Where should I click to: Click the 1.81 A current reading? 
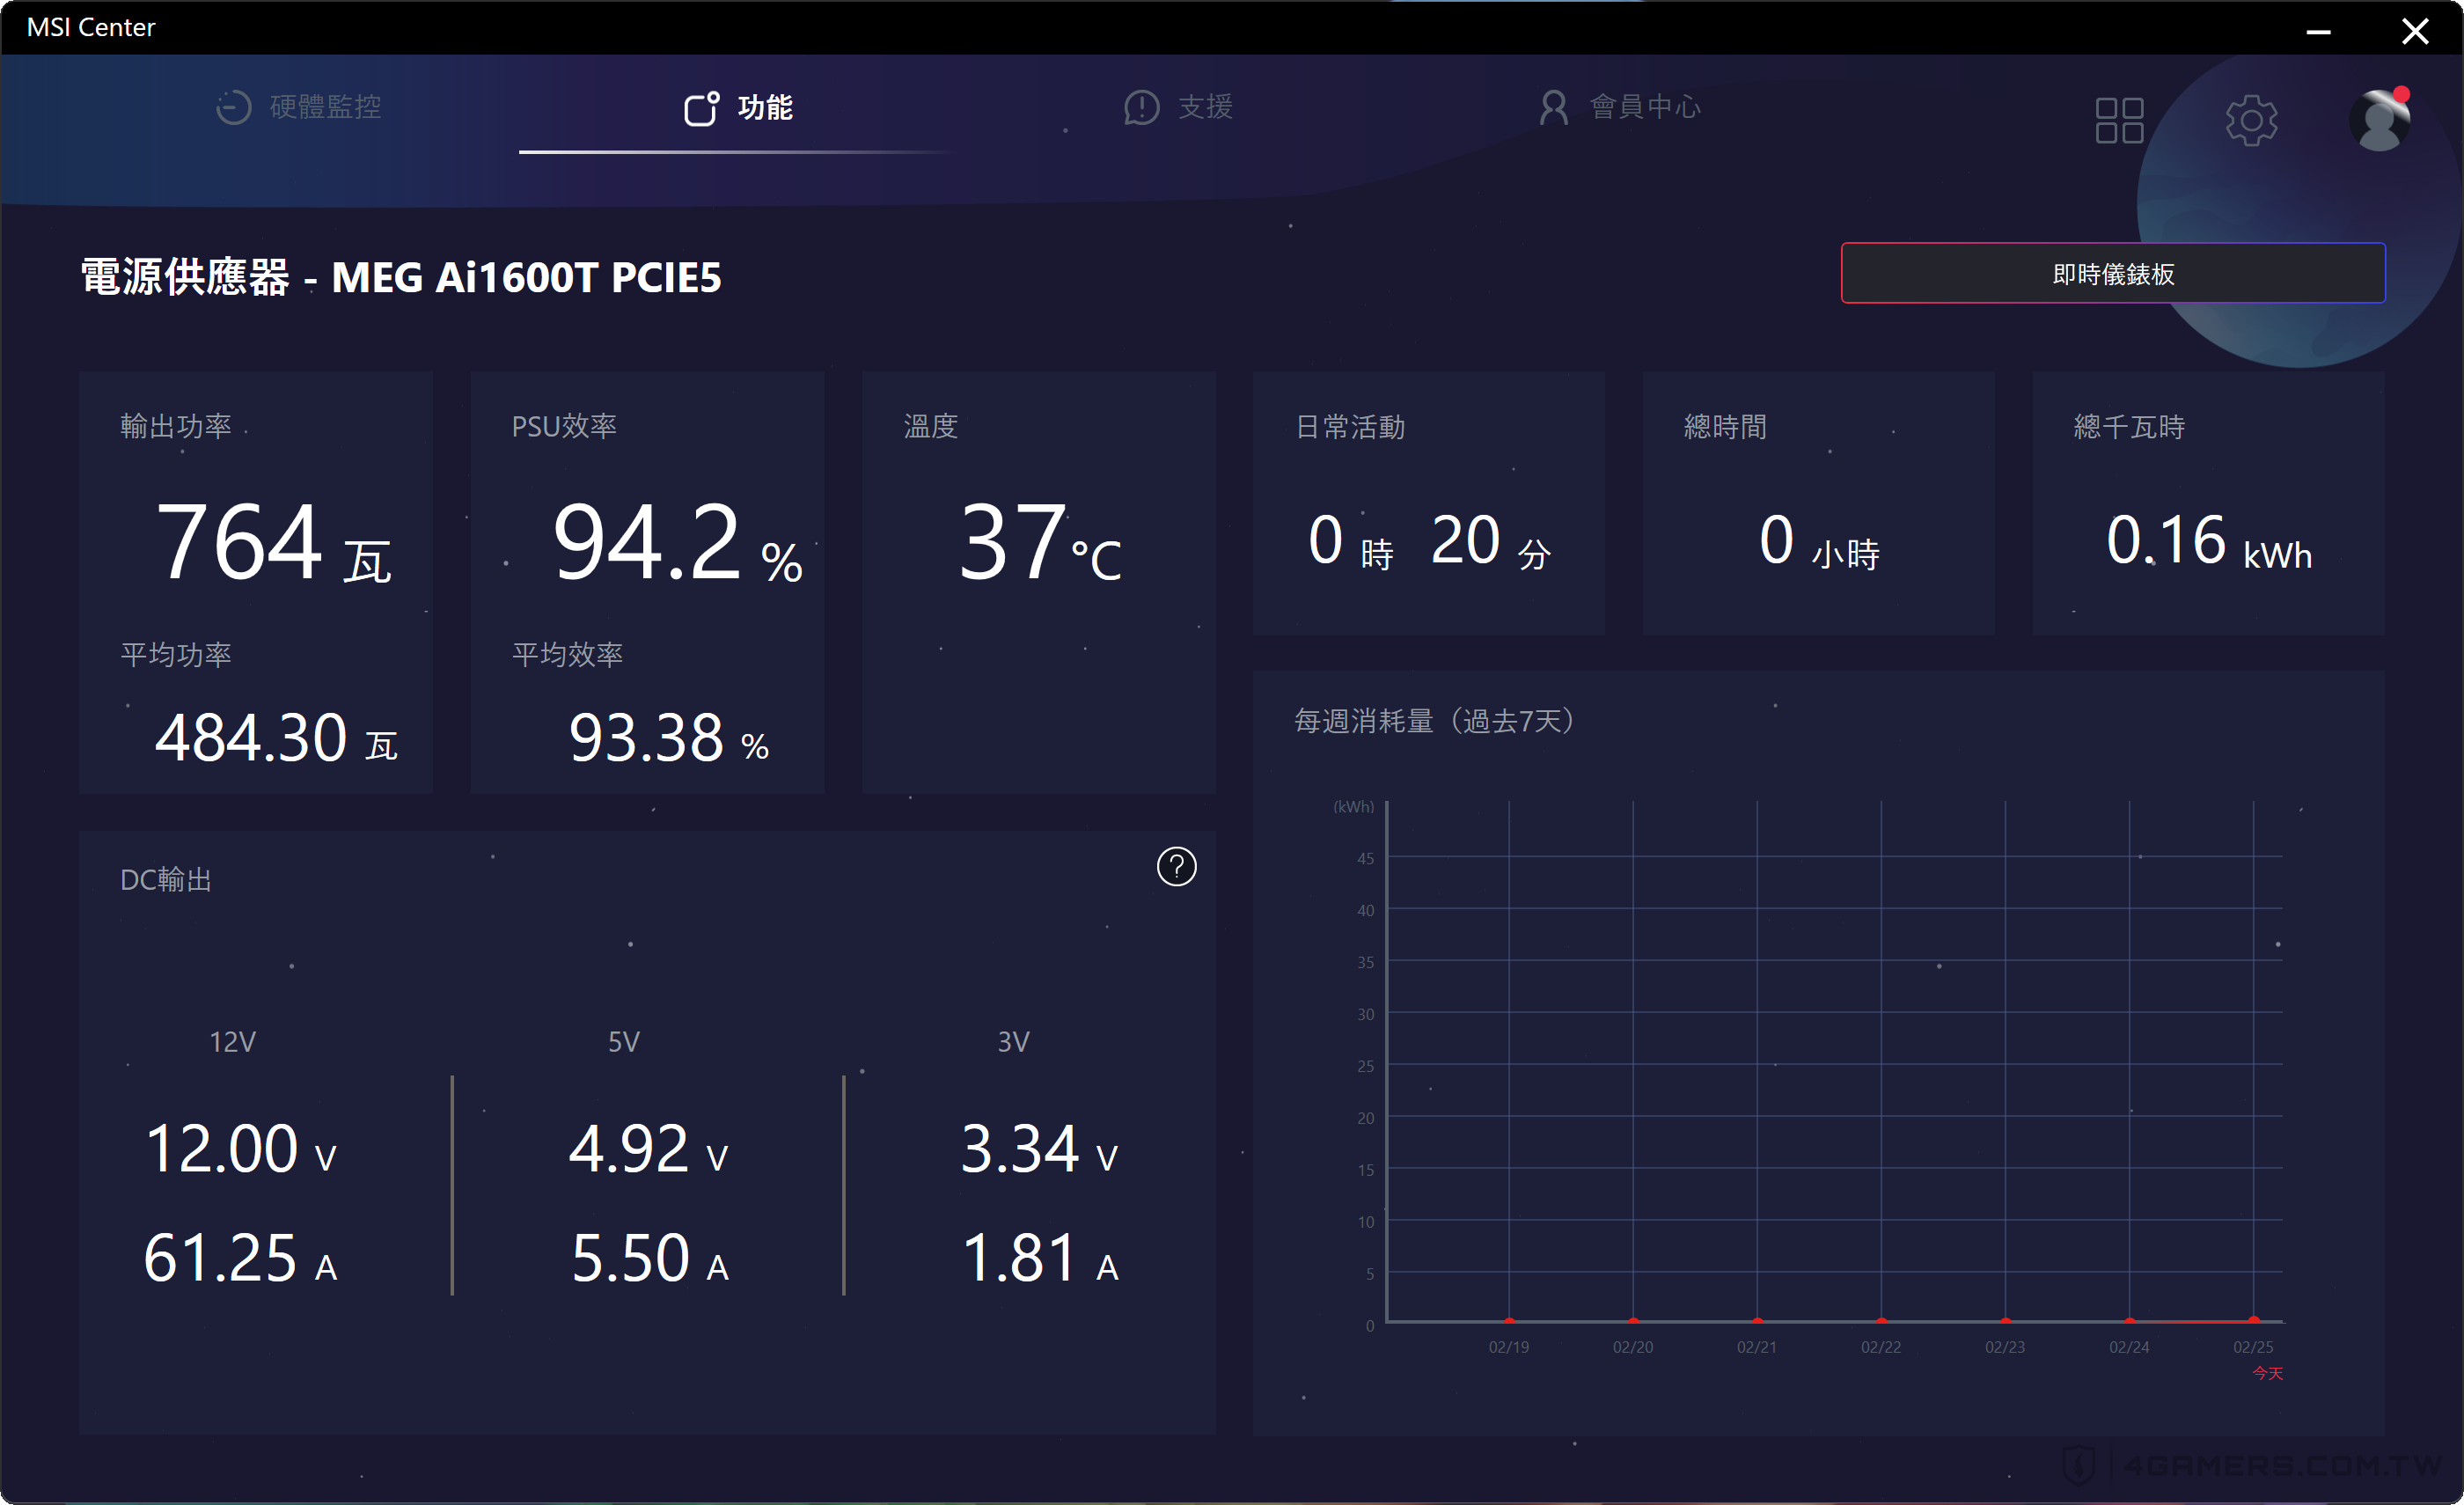coord(1040,1258)
